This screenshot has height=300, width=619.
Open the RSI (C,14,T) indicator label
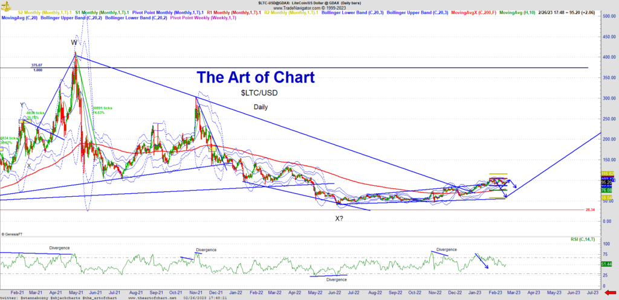click(583, 240)
